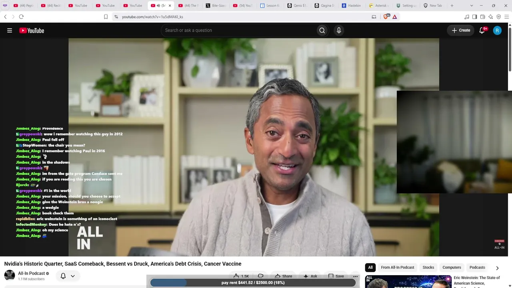Toggle channel notification bell setting
Screen dimensions: 512x288
[x=63, y=276]
